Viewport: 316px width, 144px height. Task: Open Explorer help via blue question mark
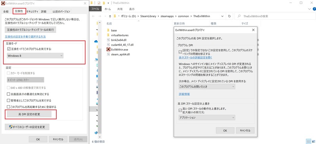[x=314, y=9]
